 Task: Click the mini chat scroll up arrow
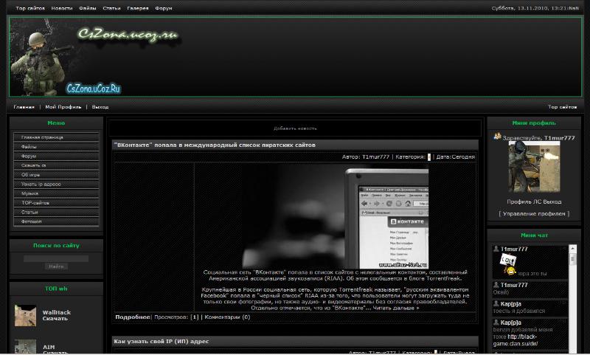(x=573, y=249)
